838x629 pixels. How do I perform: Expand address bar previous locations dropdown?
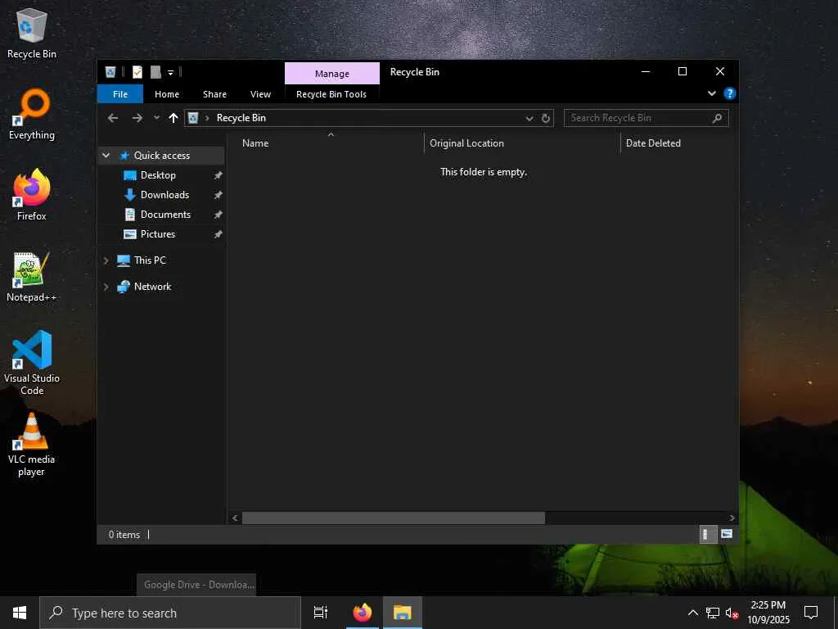pos(529,118)
